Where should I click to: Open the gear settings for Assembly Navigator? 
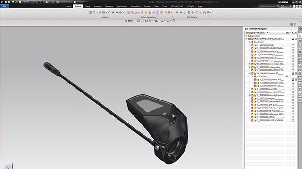pos(300,29)
